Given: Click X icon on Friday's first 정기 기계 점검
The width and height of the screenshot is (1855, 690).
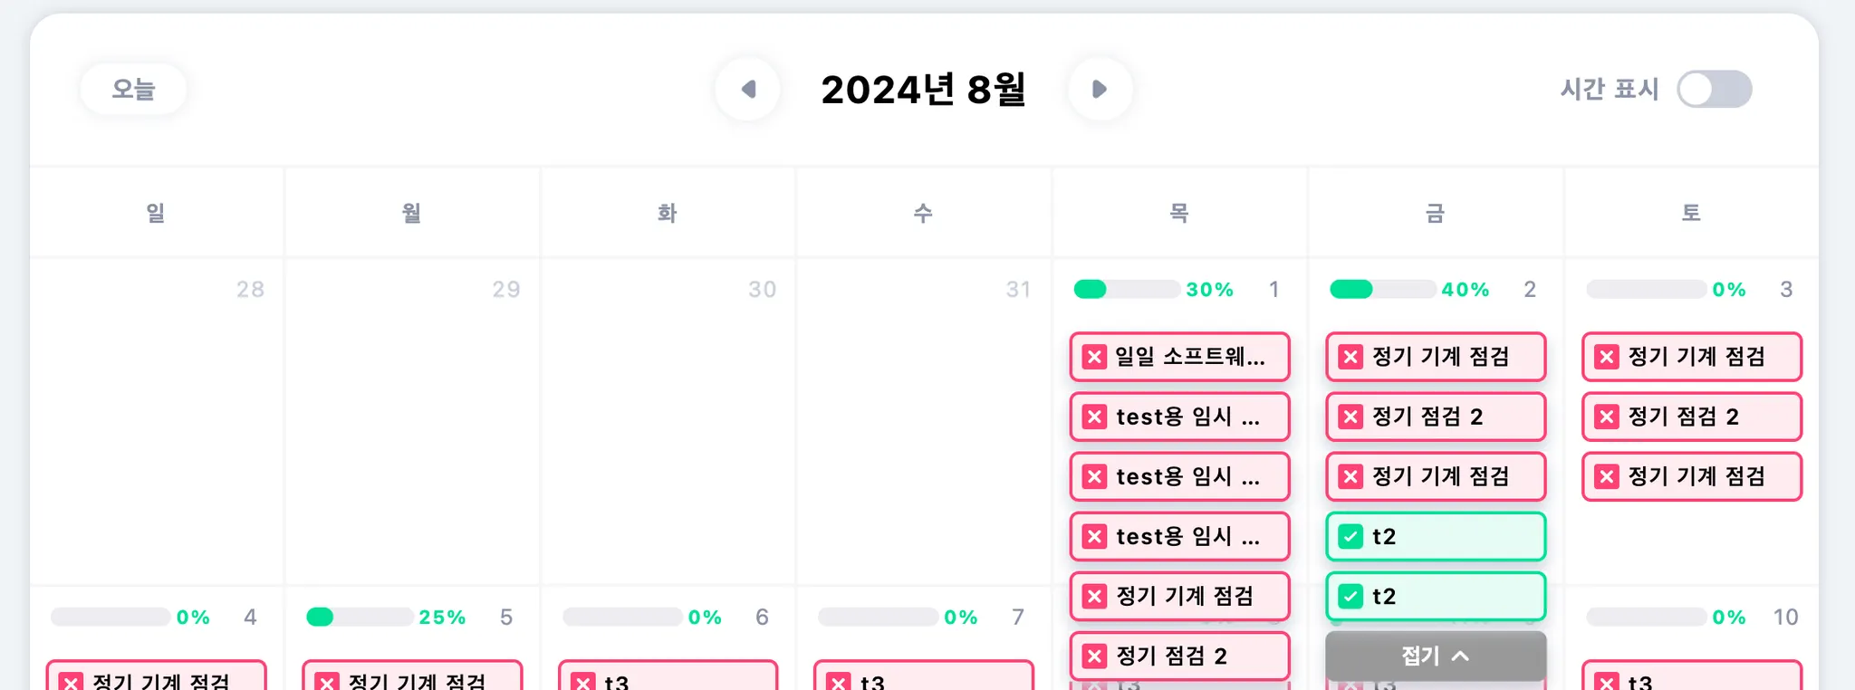Looking at the screenshot, I should pos(1350,357).
